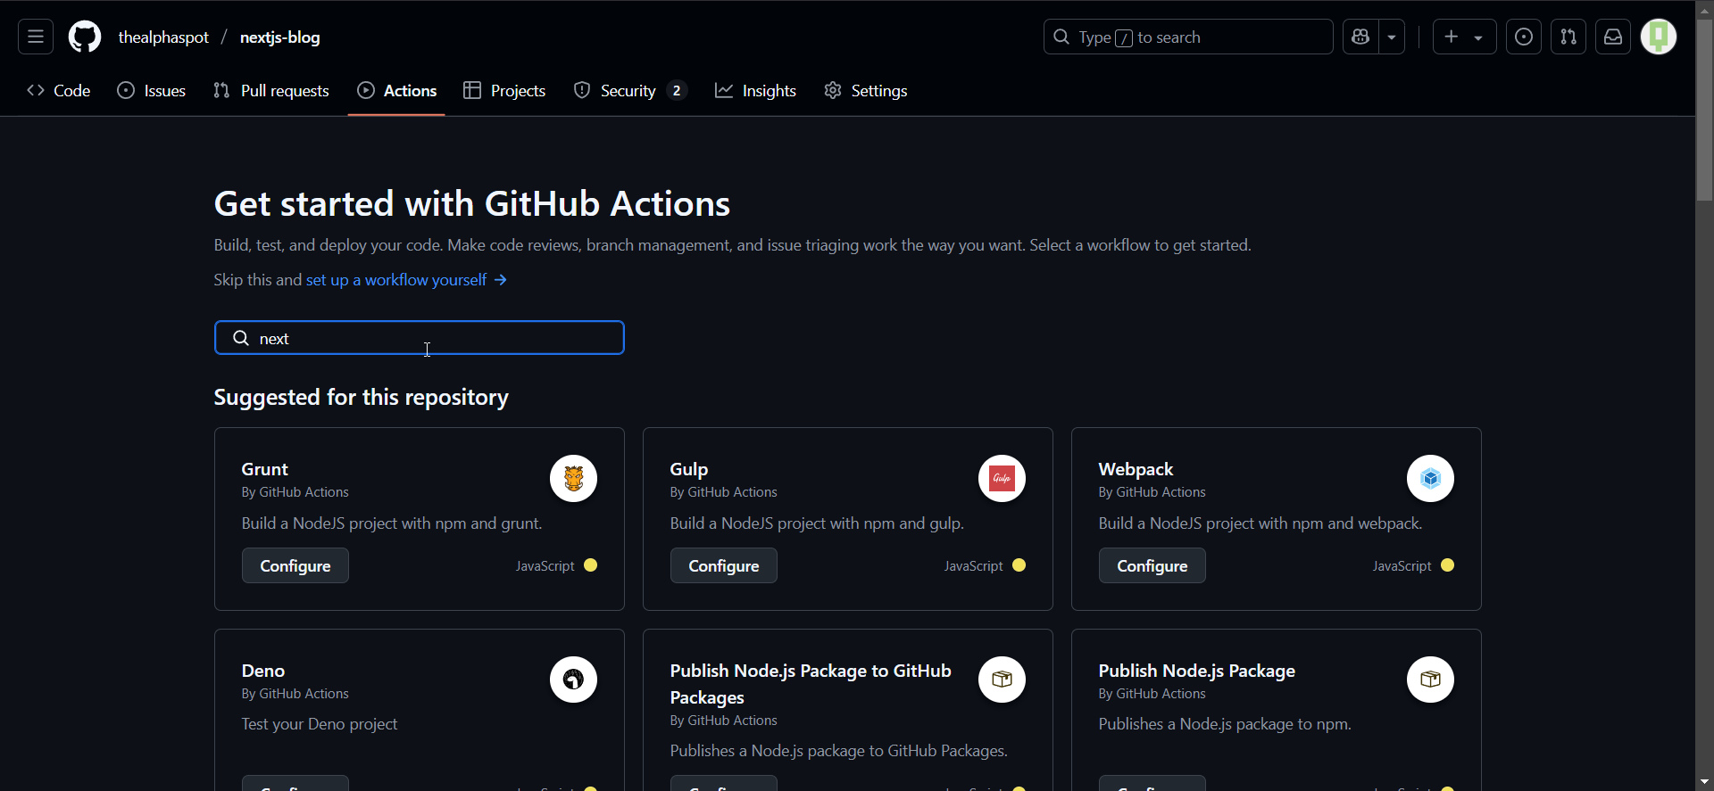Image resolution: width=1714 pixels, height=791 pixels.
Task: Click the 'Webpack' card title
Action: tap(1136, 469)
